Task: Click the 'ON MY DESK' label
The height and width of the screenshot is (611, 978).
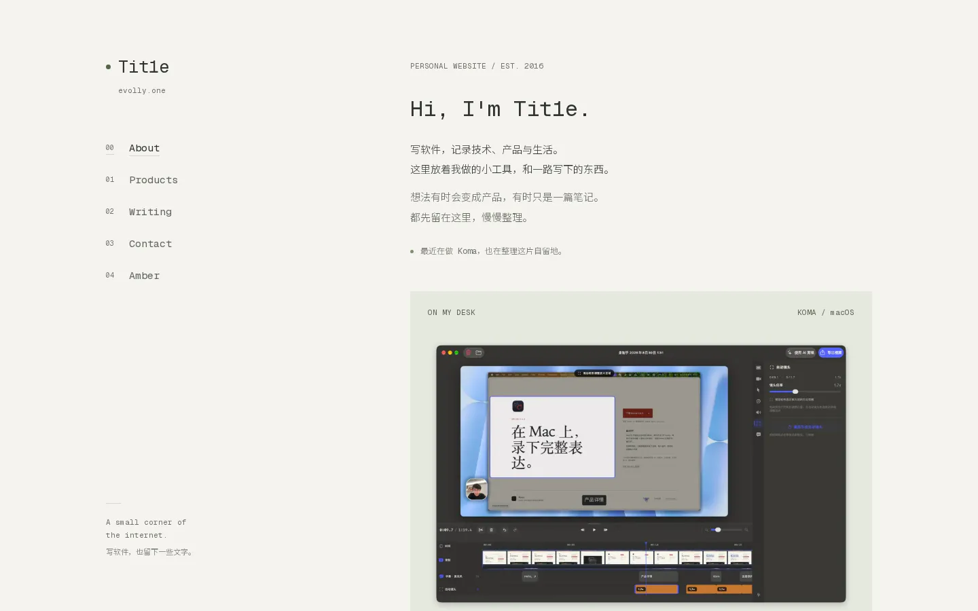Action: click(x=452, y=312)
